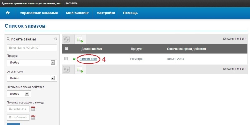The width and height of the screenshot is (250, 125).
Task: Collapse the search orders panel with double chevron
Action: coord(56,39)
